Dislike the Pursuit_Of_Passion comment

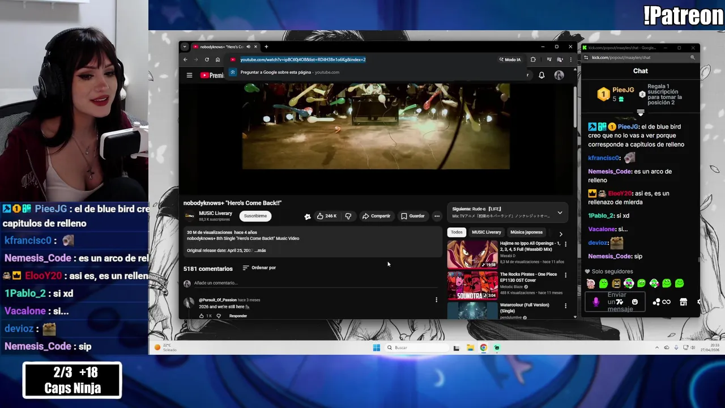(219, 316)
